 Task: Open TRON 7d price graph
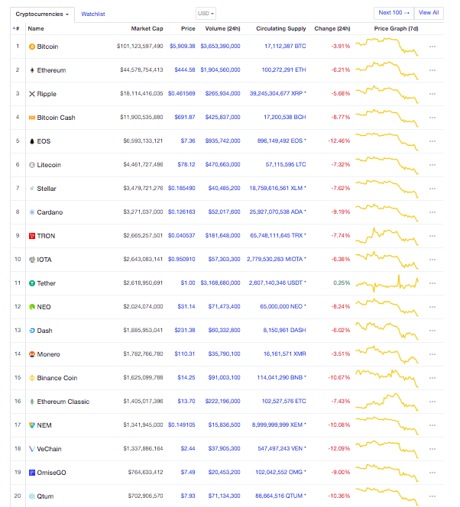point(387,236)
